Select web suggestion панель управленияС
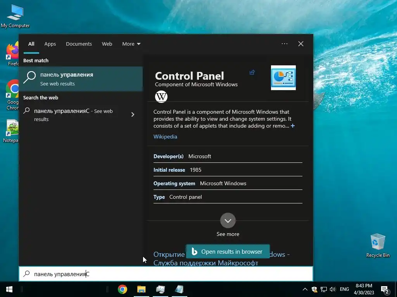 (x=73, y=115)
